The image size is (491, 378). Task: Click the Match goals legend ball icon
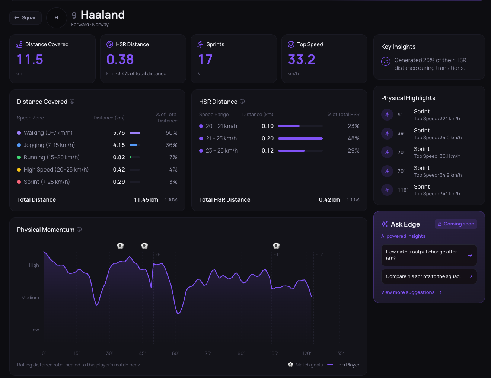(291, 365)
